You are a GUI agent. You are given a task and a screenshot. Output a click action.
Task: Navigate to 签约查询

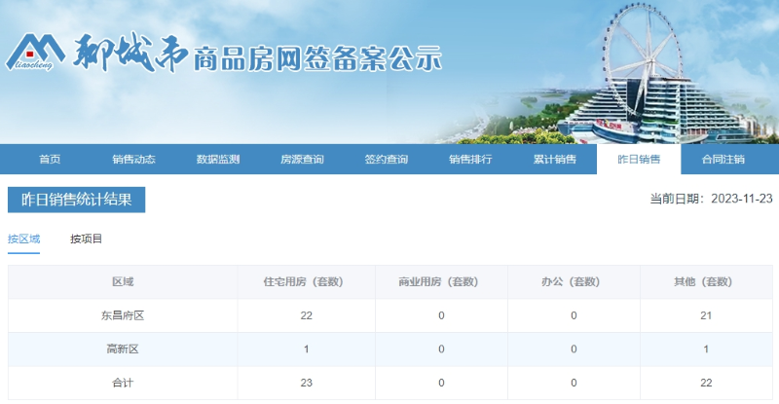tap(387, 160)
